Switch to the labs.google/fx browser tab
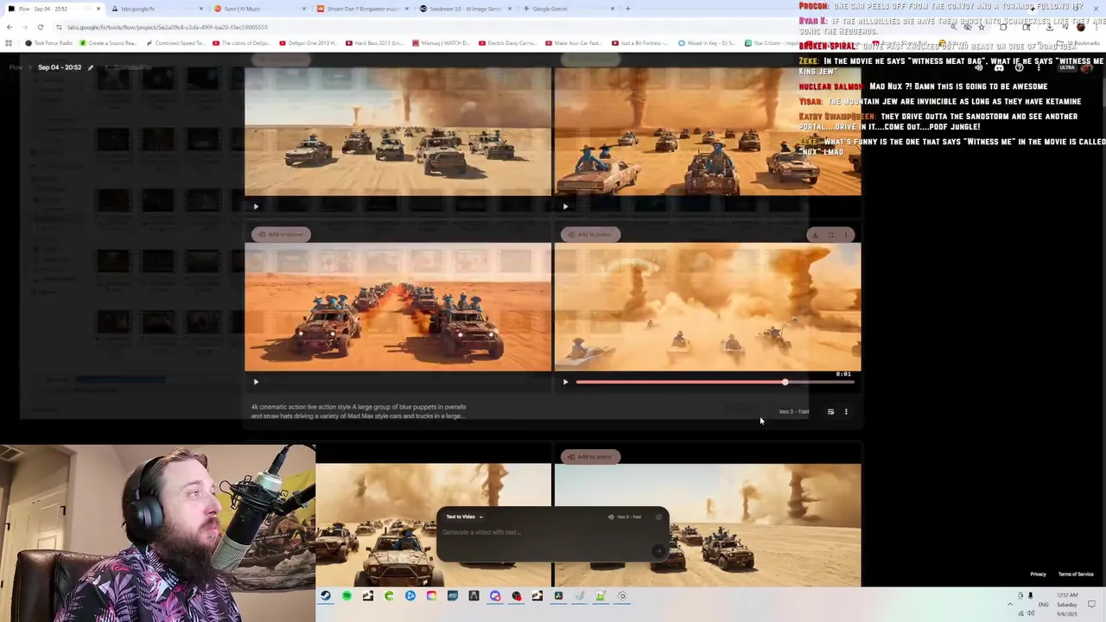 (x=156, y=9)
